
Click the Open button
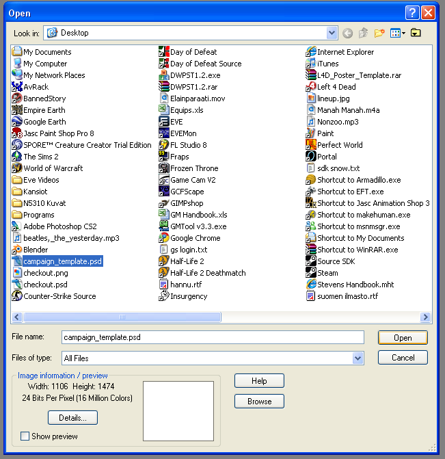(403, 338)
